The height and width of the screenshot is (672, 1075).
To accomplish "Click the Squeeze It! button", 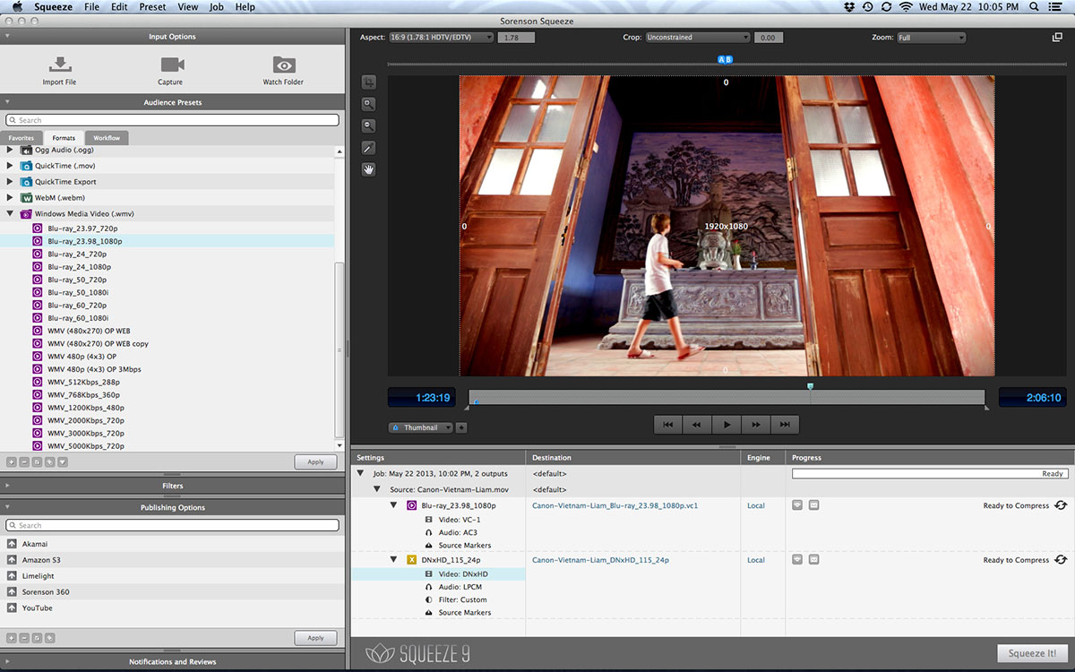I will [1032, 653].
